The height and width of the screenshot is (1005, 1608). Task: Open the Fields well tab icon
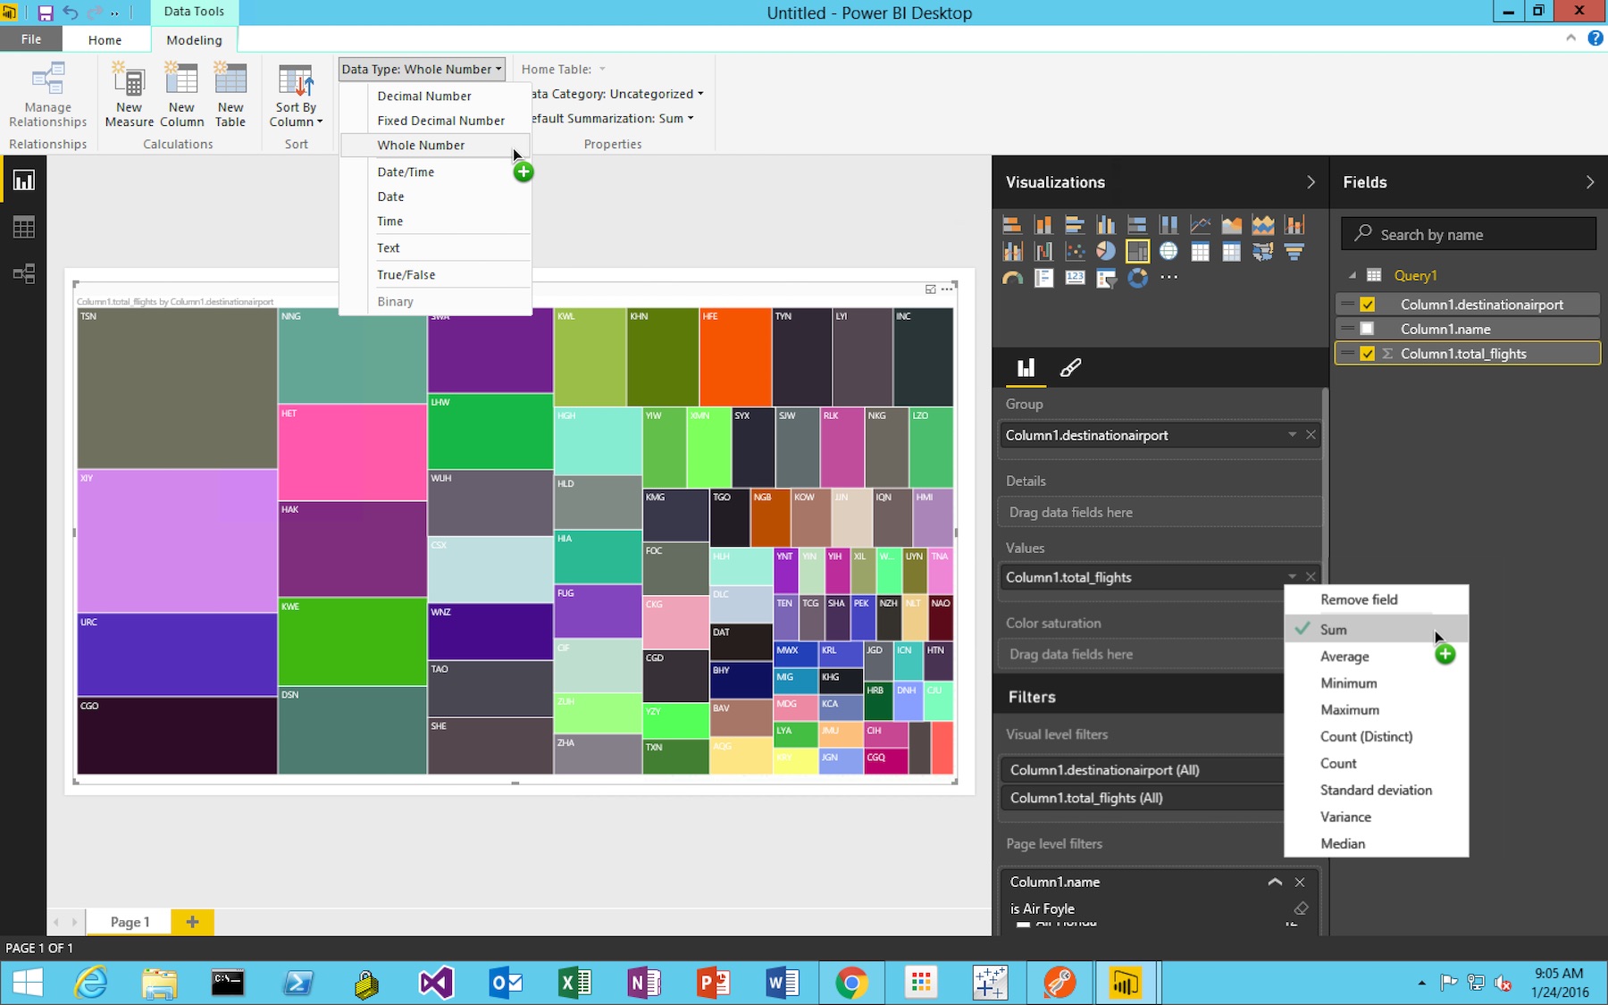(x=1026, y=367)
